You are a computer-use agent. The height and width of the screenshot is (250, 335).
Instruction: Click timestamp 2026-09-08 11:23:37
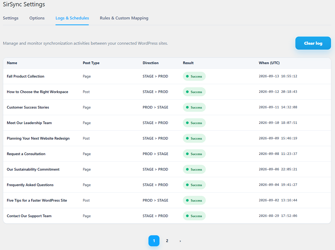click(278, 154)
